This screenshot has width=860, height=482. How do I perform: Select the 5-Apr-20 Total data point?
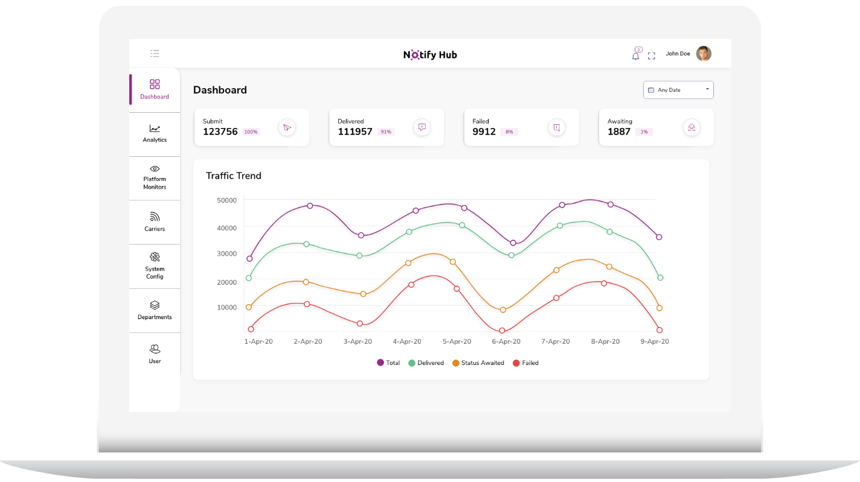[x=464, y=208]
